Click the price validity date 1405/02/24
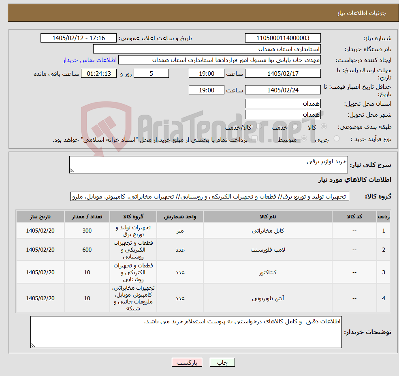 coord(283,90)
